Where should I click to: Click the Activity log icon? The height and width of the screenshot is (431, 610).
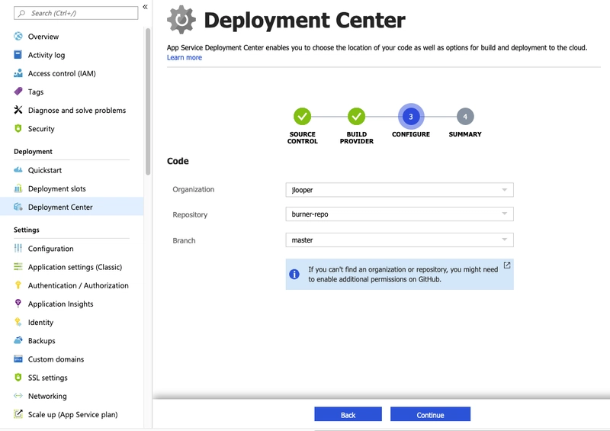[18, 54]
